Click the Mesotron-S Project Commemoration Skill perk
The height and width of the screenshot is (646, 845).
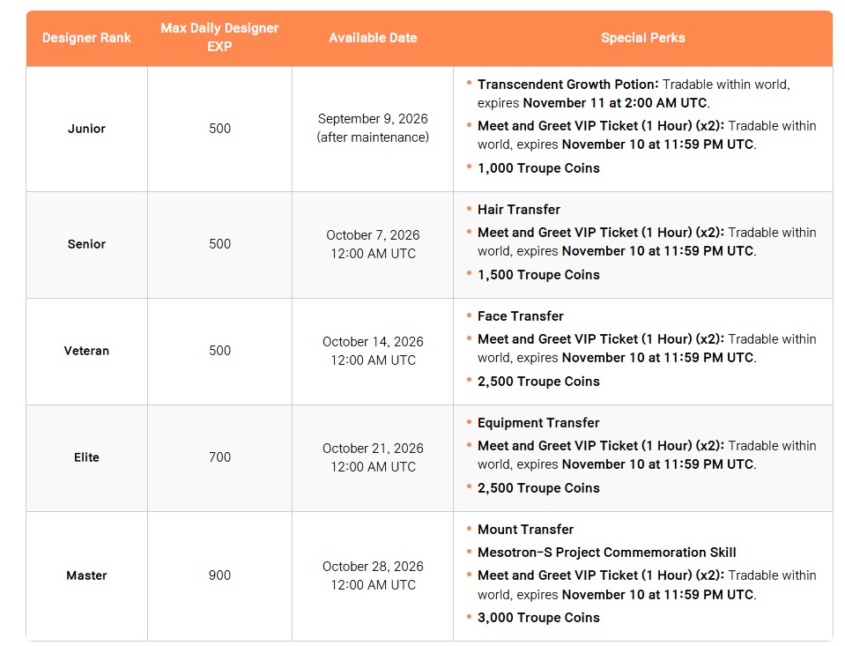pos(607,553)
